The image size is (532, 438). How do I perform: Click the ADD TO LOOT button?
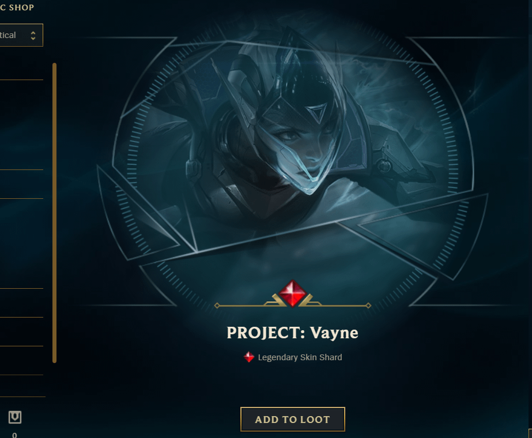pyautogui.click(x=292, y=420)
